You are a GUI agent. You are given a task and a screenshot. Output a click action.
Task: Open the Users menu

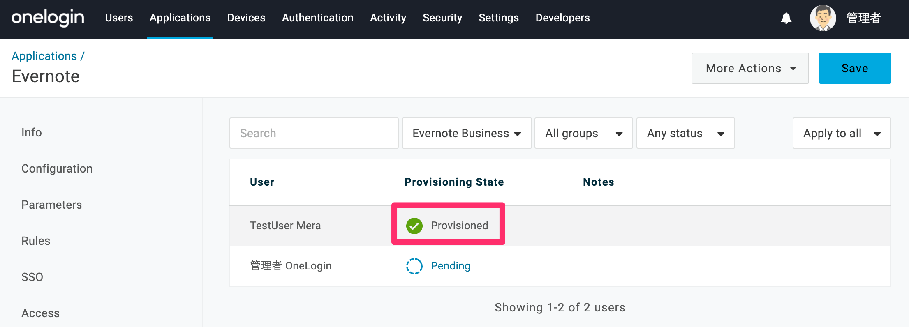[x=119, y=18]
